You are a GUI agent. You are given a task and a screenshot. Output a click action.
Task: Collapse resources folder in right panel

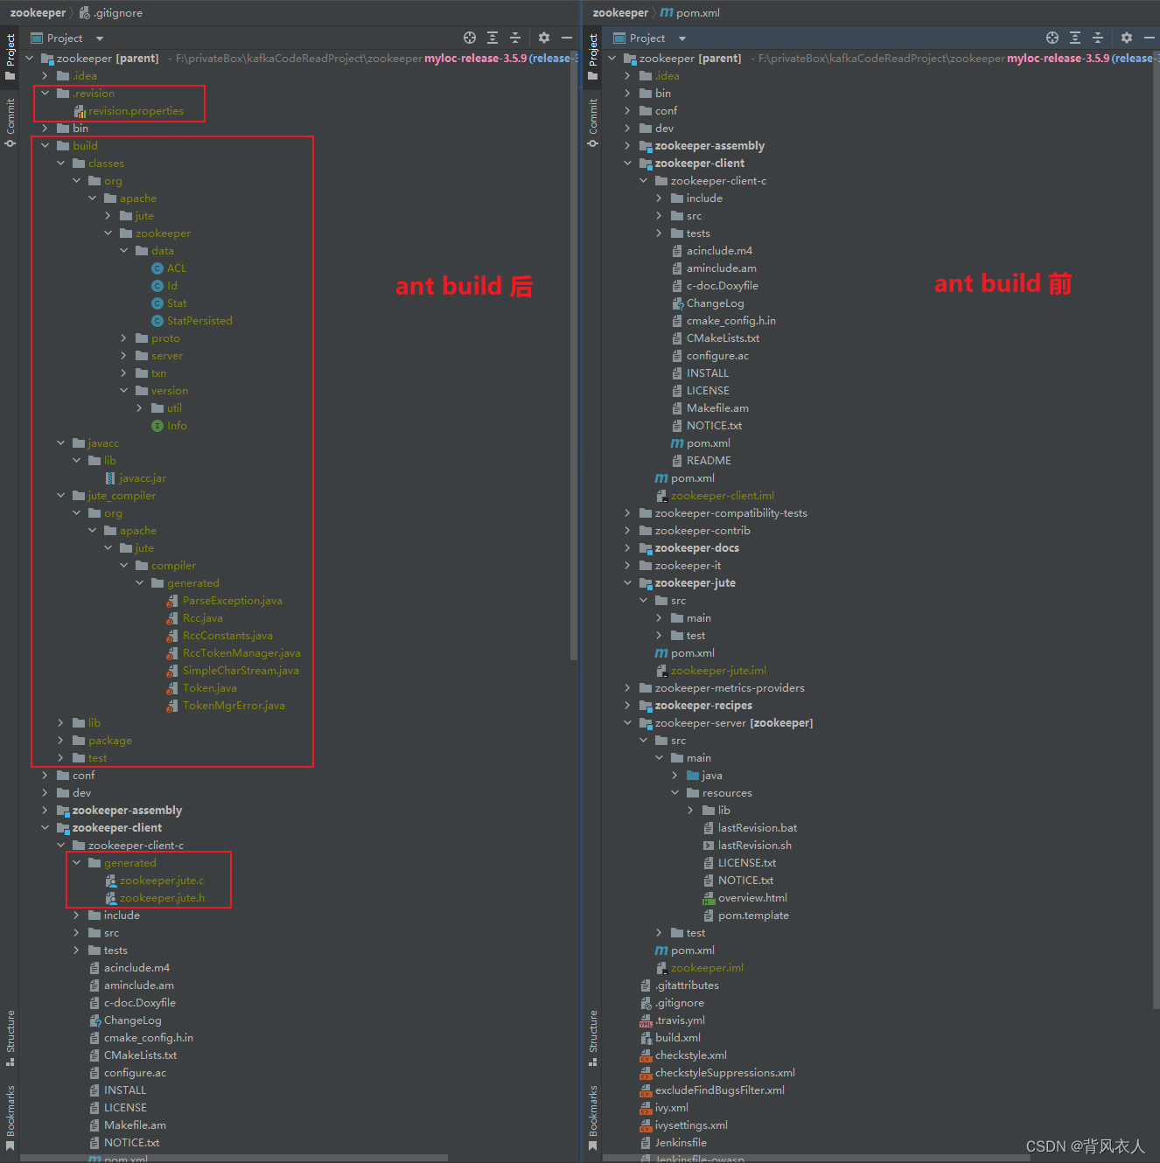pyautogui.click(x=675, y=793)
